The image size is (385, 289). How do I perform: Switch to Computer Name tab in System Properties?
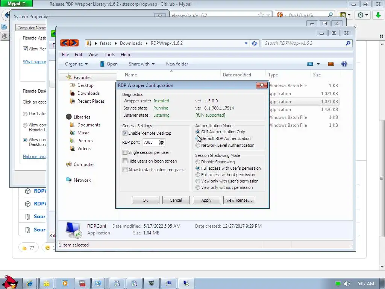tap(31, 28)
